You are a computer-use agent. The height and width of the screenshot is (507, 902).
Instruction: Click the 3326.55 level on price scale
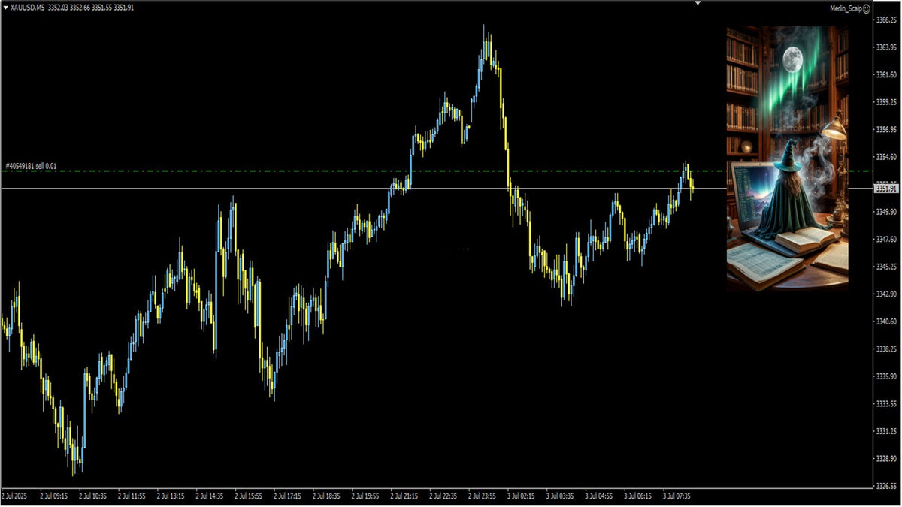coord(887,486)
